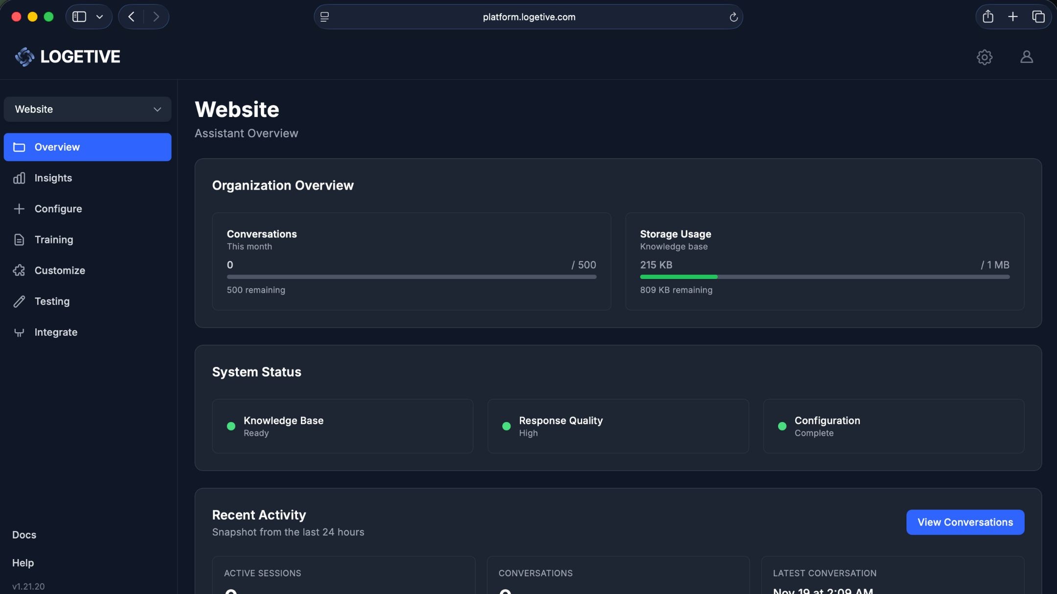The height and width of the screenshot is (594, 1057).
Task: Open the sidebar toggle chevron menu
Action: (x=99, y=17)
